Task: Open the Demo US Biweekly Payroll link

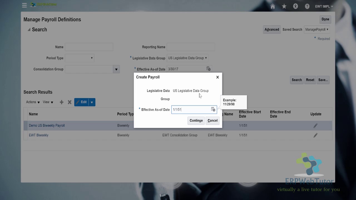Action: click(x=47, y=126)
